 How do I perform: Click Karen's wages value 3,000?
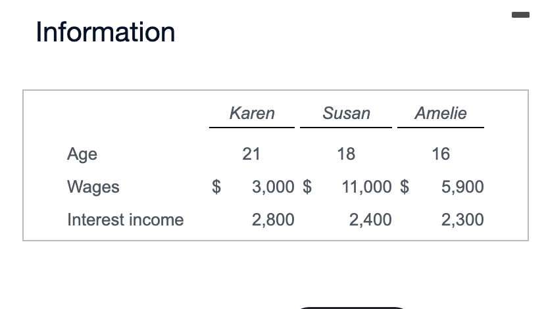click(x=273, y=187)
